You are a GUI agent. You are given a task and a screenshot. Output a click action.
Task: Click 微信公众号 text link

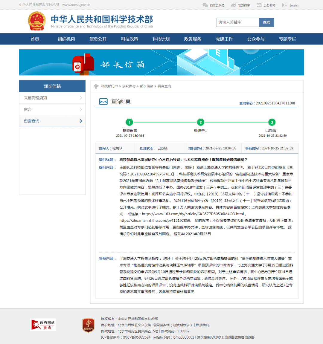click(x=217, y=5)
